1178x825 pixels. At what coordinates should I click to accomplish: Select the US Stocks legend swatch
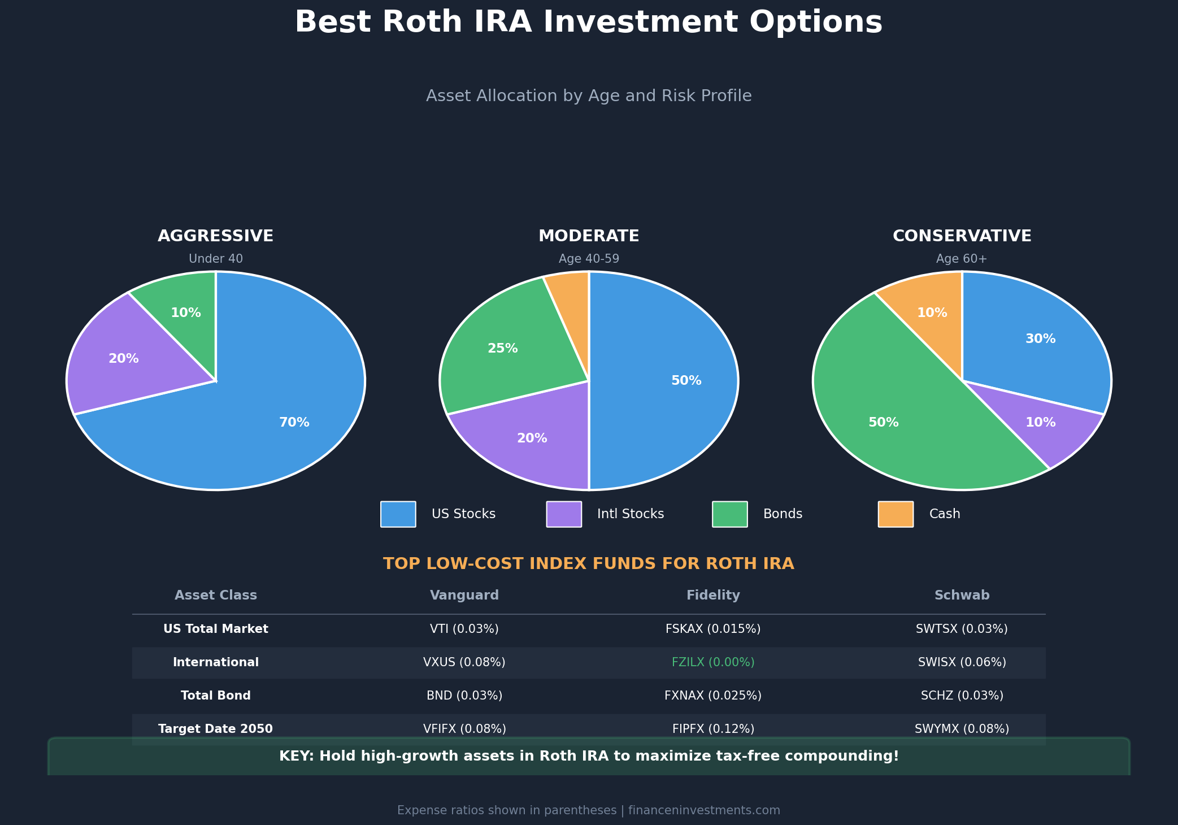(x=398, y=514)
